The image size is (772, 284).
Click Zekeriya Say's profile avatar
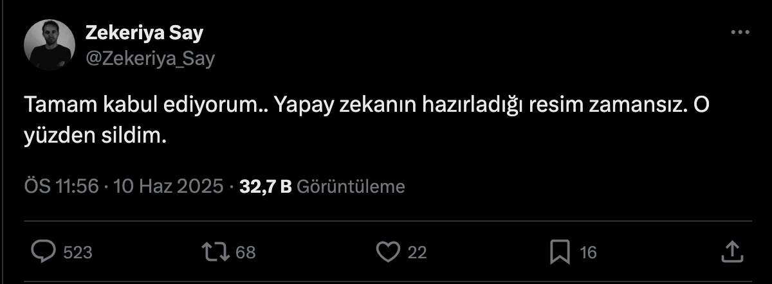point(50,45)
